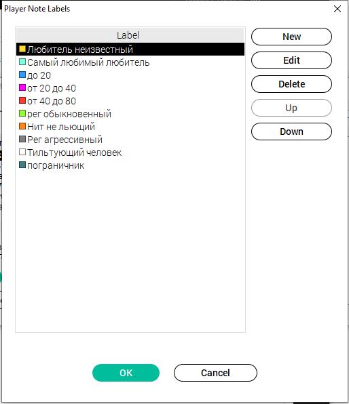349x404 pixels.
Task: Open Edit for the selected label
Action: (291, 60)
